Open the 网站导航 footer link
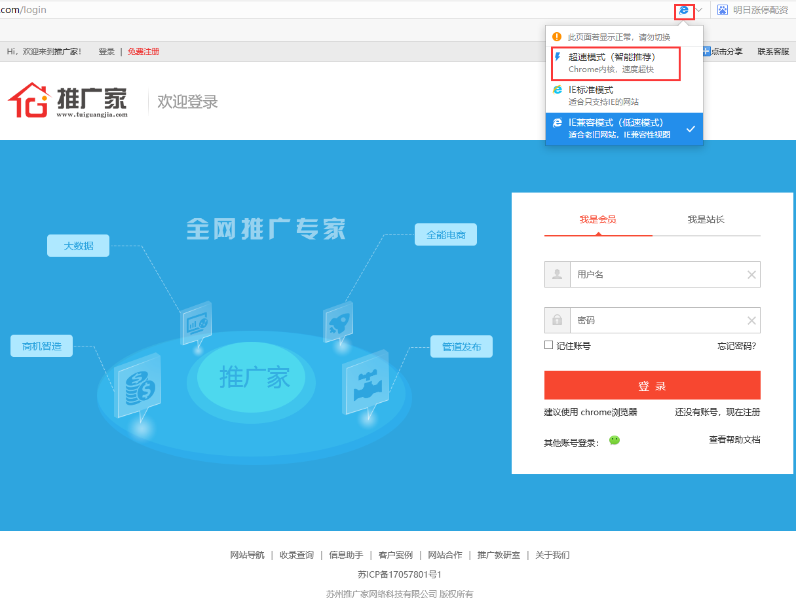796x615 pixels. pos(248,555)
